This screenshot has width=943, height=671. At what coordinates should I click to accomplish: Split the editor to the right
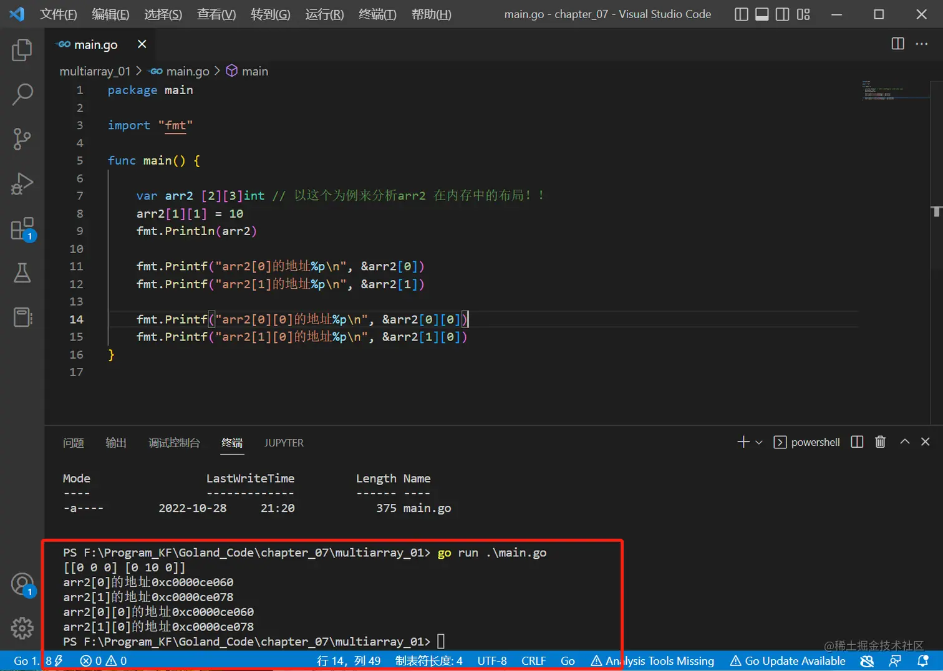(897, 44)
